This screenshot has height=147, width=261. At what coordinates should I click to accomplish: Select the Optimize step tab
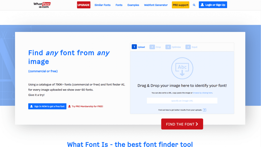click(x=173, y=47)
